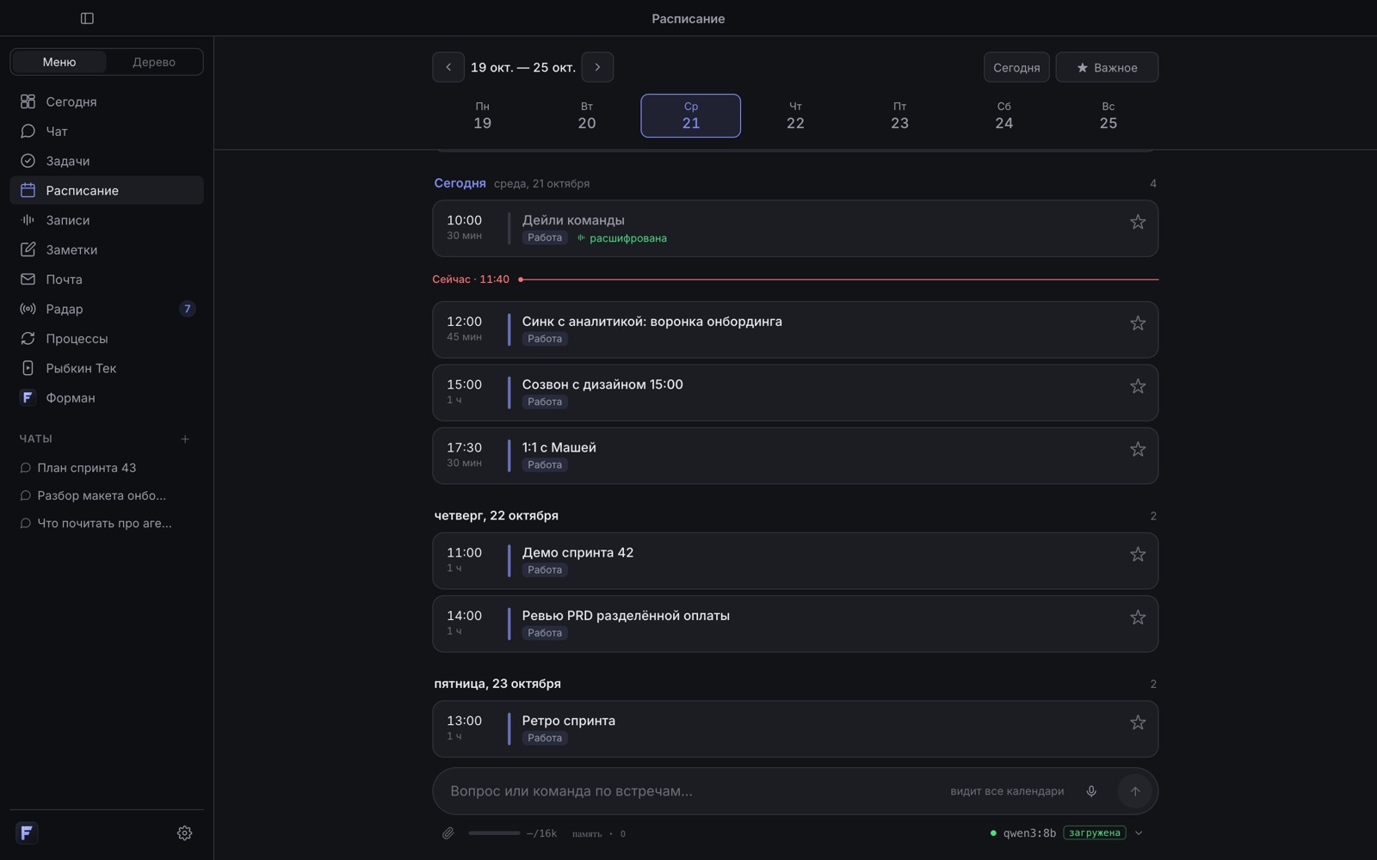Open chat План спринта 43

(x=107, y=468)
